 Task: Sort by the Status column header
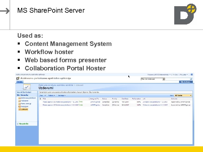pyautogui.click(x=104, y=99)
